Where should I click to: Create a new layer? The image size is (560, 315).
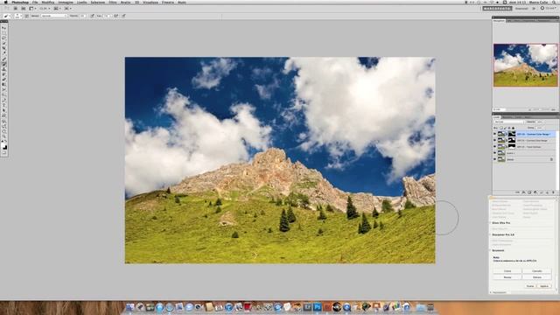(547, 192)
